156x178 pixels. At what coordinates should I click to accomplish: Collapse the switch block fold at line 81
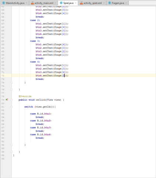(x=11, y=107)
